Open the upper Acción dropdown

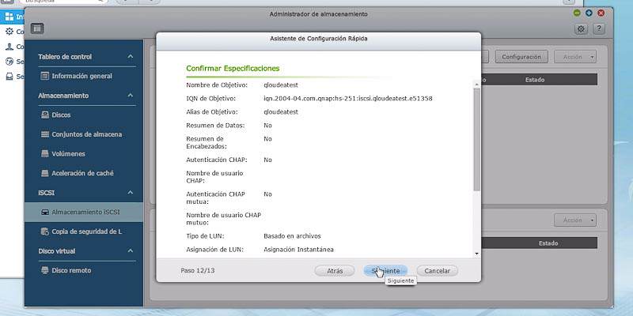click(x=575, y=57)
